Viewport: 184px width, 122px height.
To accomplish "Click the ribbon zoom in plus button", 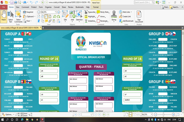I will coord(59,12).
